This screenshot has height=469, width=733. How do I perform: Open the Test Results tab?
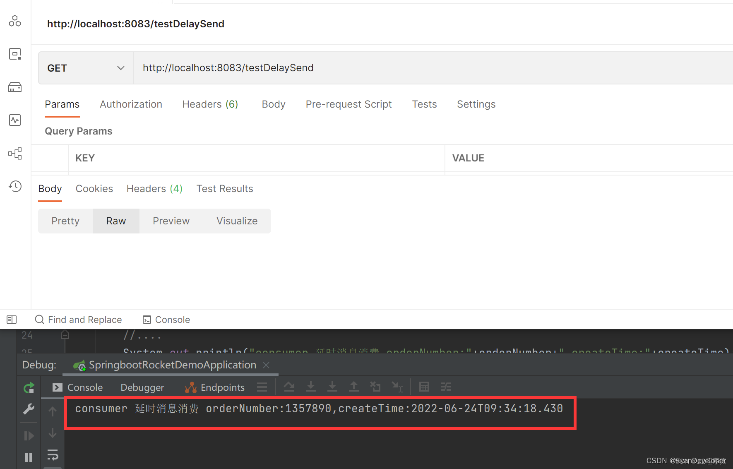[225, 189]
